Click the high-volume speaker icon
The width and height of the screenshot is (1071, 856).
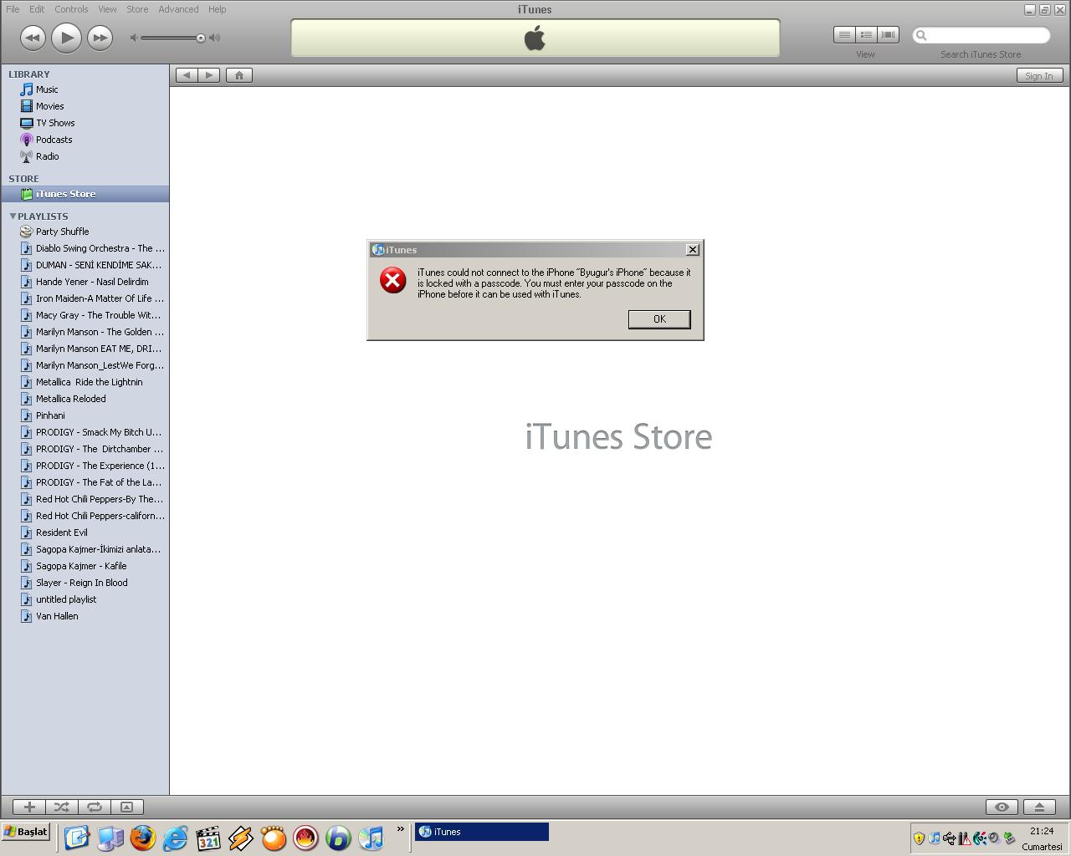[214, 38]
